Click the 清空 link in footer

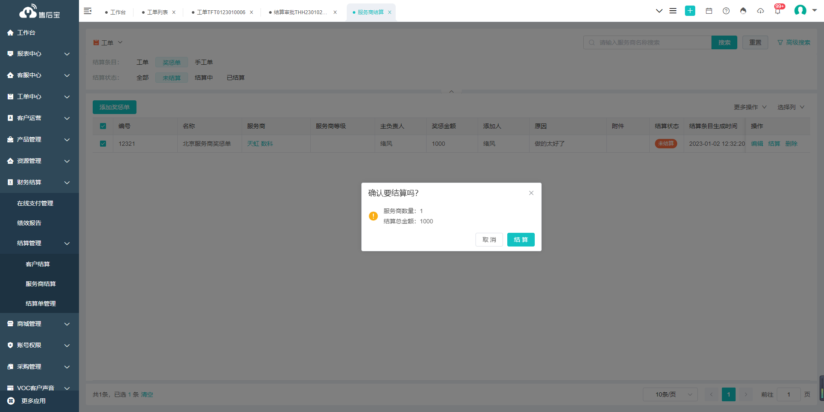coord(147,394)
